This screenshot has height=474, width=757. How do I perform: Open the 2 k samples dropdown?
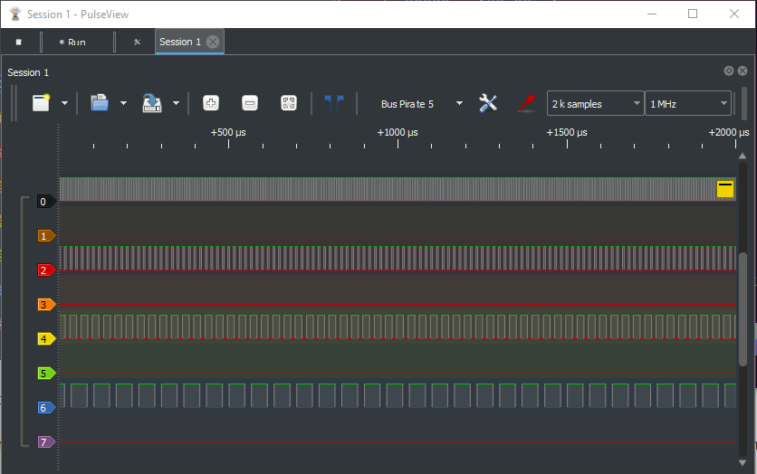click(595, 104)
